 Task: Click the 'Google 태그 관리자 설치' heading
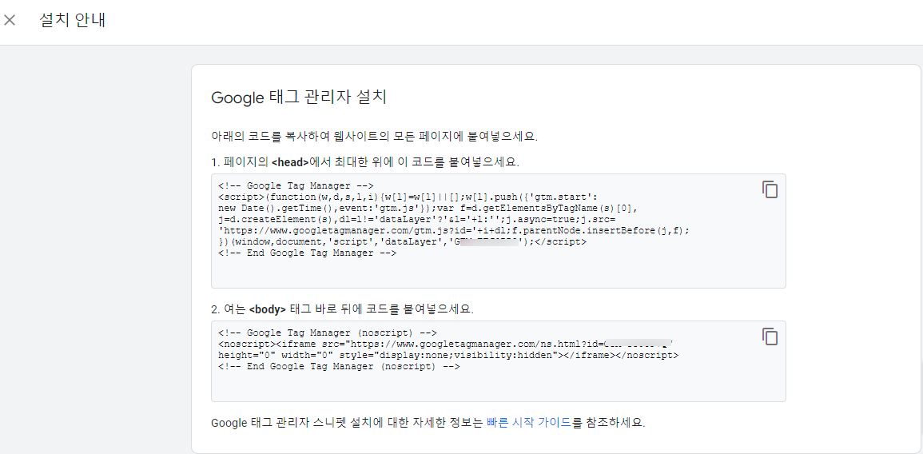pyautogui.click(x=298, y=98)
